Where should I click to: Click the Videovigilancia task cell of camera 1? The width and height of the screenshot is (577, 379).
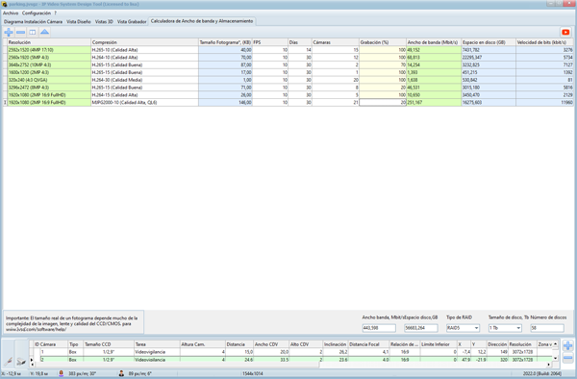tap(157, 352)
